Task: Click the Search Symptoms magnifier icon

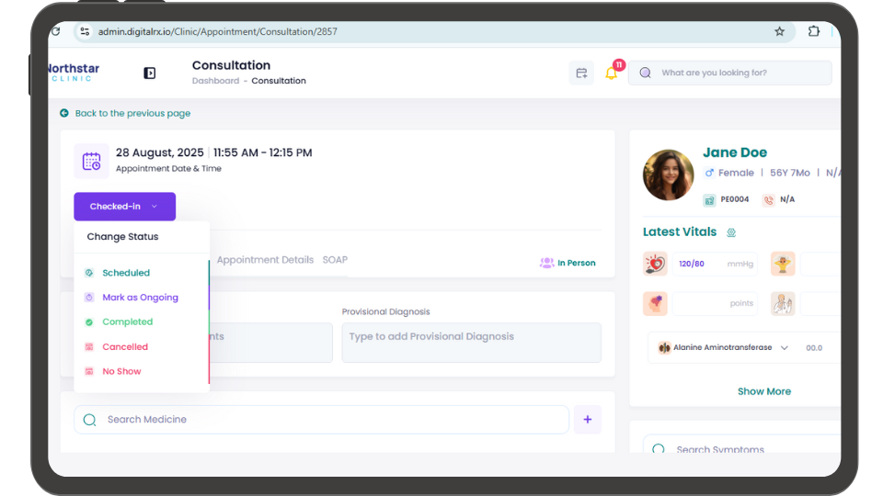Action: tap(659, 449)
